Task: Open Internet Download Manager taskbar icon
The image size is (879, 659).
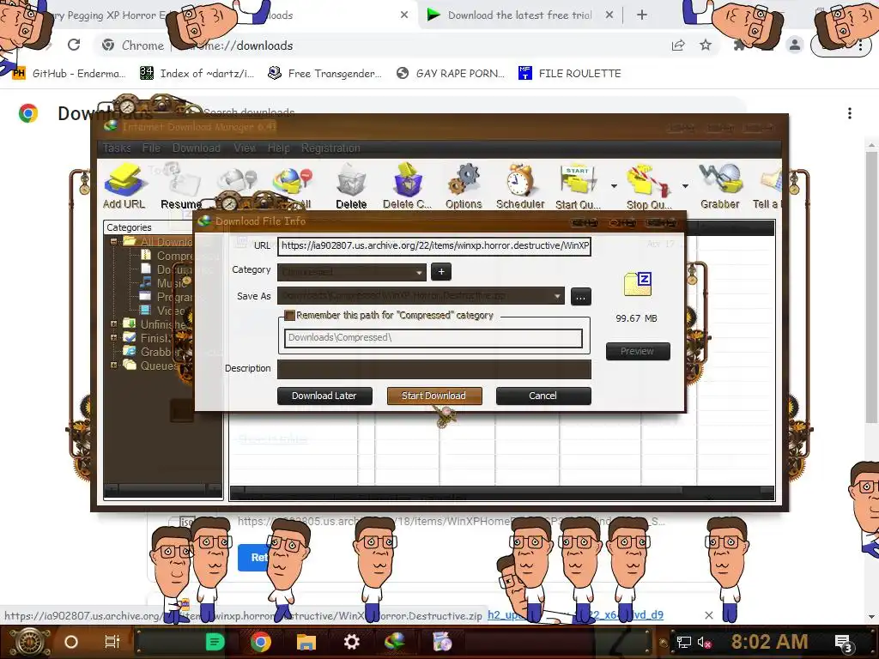Action: [x=395, y=642]
